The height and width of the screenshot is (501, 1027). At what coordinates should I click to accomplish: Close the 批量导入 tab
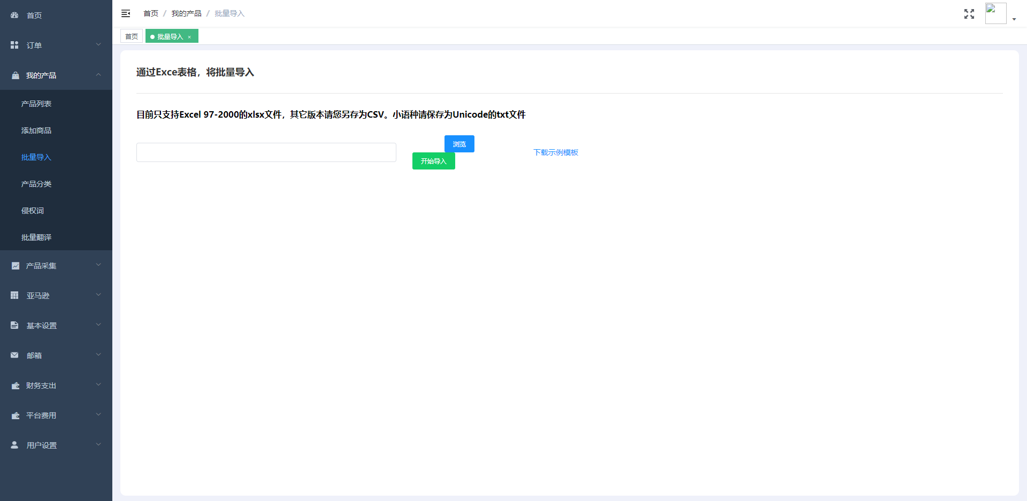click(x=189, y=37)
